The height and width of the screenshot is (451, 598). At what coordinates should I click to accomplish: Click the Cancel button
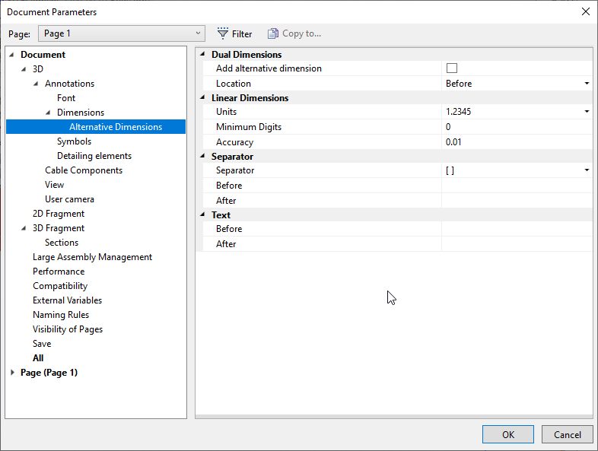[x=567, y=434]
